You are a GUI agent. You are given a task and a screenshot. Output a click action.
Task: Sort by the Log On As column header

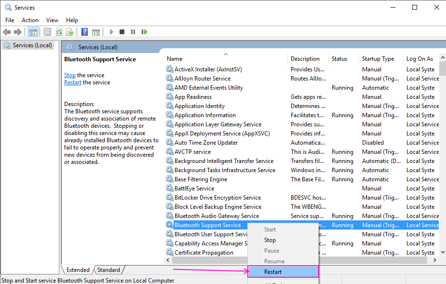pyautogui.click(x=421, y=59)
